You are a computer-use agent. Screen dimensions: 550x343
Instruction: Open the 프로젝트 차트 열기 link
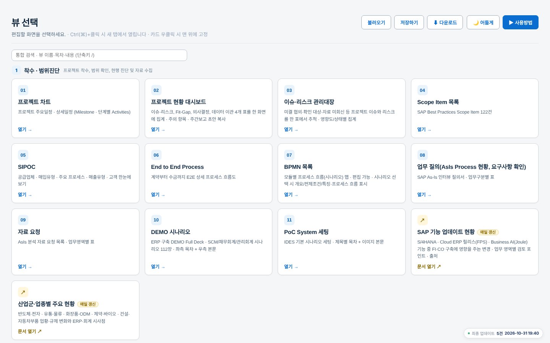[25, 130]
